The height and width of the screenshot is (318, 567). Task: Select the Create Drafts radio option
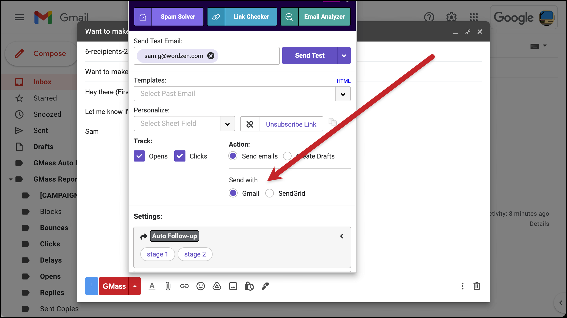287,156
